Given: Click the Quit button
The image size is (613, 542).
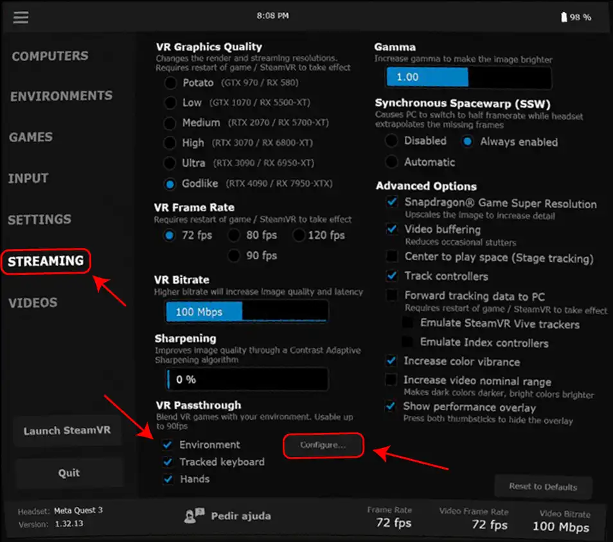Looking at the screenshot, I should 69,473.
